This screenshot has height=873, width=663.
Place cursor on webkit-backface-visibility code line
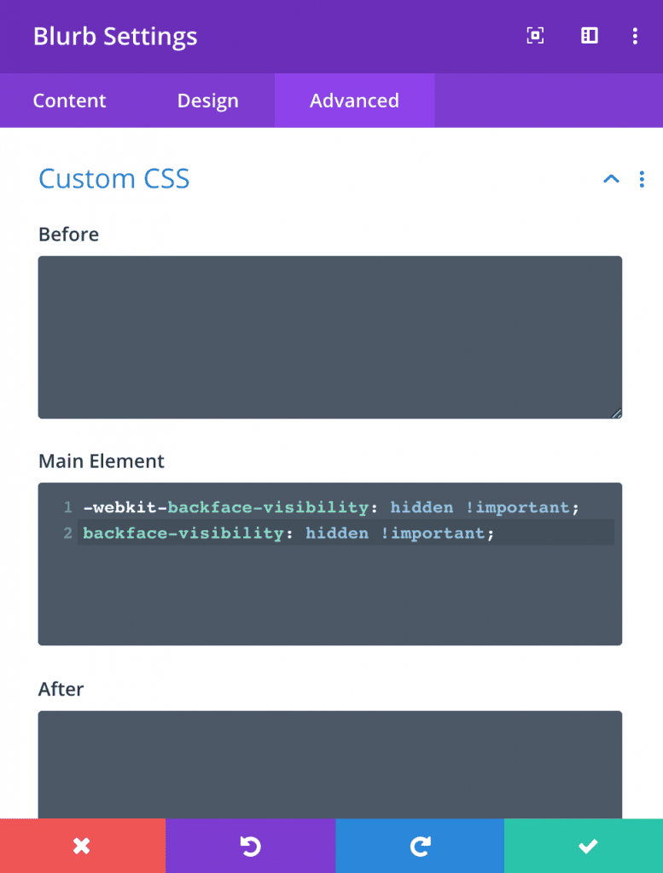331,507
